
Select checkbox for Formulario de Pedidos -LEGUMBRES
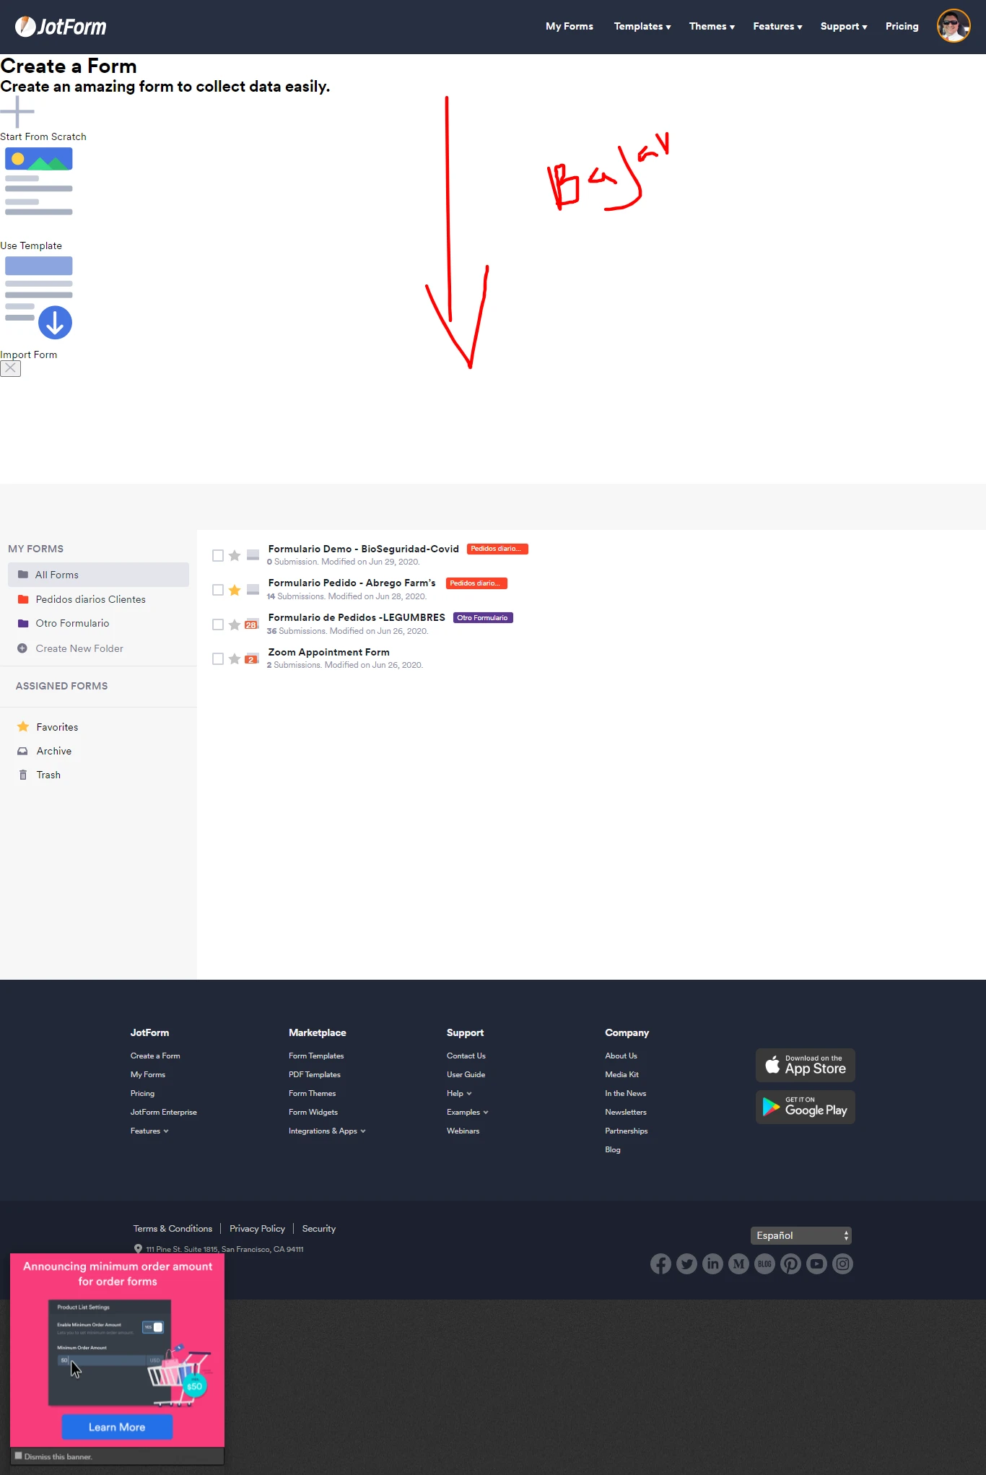pyautogui.click(x=218, y=625)
